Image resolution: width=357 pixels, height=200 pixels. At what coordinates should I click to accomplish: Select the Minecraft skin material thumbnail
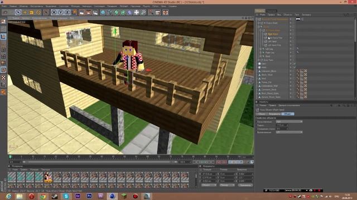coord(48,177)
